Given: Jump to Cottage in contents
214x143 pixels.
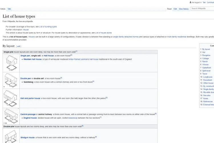Looking at the screenshot, I should 205,58.
